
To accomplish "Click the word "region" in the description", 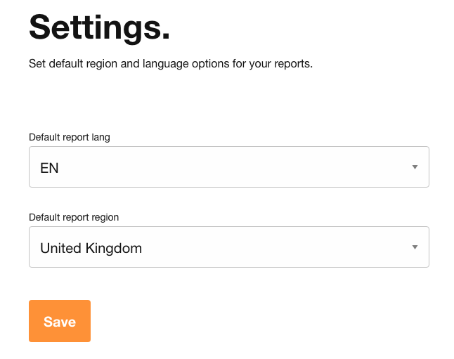I will coord(104,64).
